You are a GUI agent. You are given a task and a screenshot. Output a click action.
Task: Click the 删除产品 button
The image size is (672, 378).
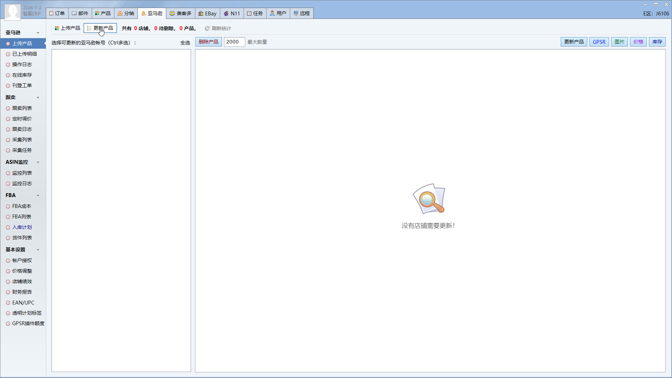tap(209, 42)
